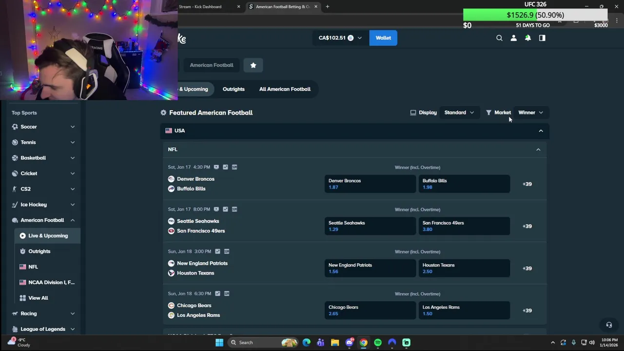Open Spotify from the taskbar
The height and width of the screenshot is (351, 624).
tap(378, 343)
